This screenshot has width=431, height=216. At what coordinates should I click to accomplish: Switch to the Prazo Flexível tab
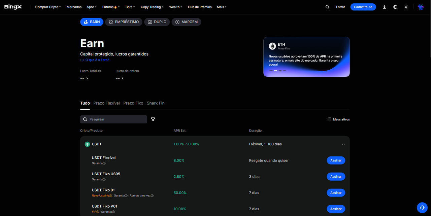pyautogui.click(x=106, y=103)
